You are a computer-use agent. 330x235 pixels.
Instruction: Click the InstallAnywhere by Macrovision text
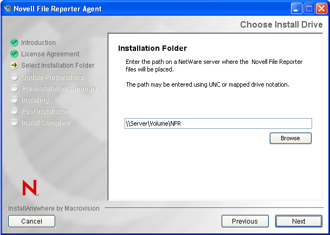pyautogui.click(x=54, y=208)
